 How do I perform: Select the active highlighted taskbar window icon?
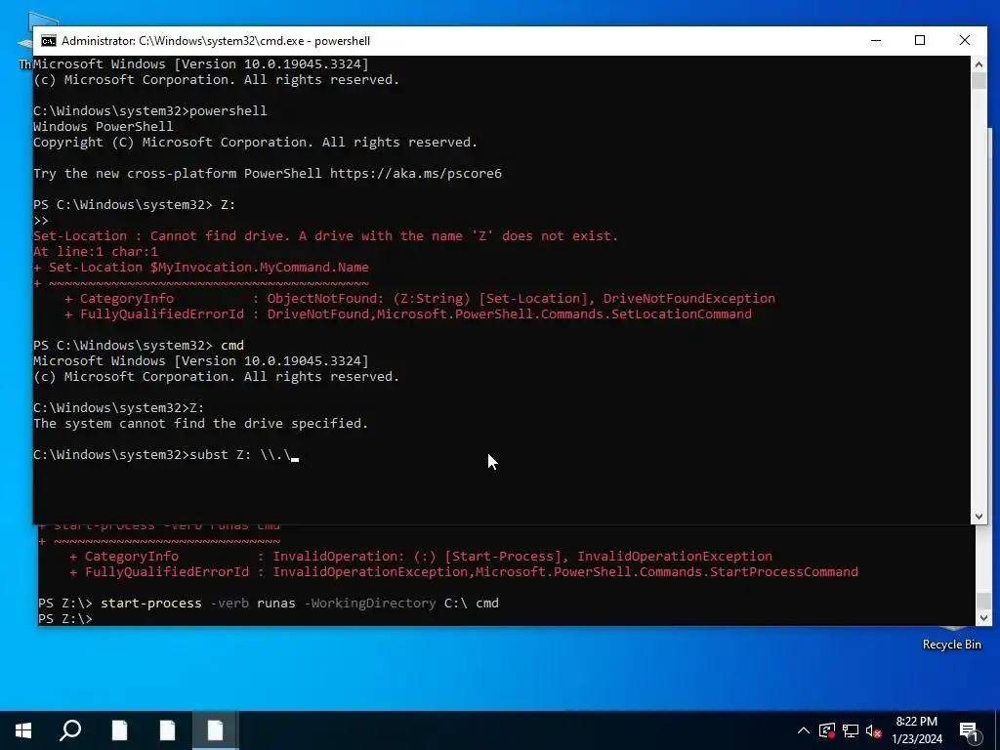coord(215,730)
